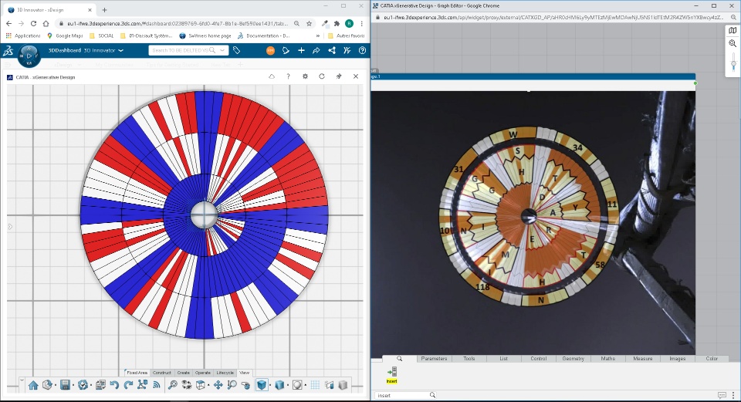Open the Control tab in Graph Editor
Image resolution: width=741 pixels, height=402 pixels.
tap(538, 359)
